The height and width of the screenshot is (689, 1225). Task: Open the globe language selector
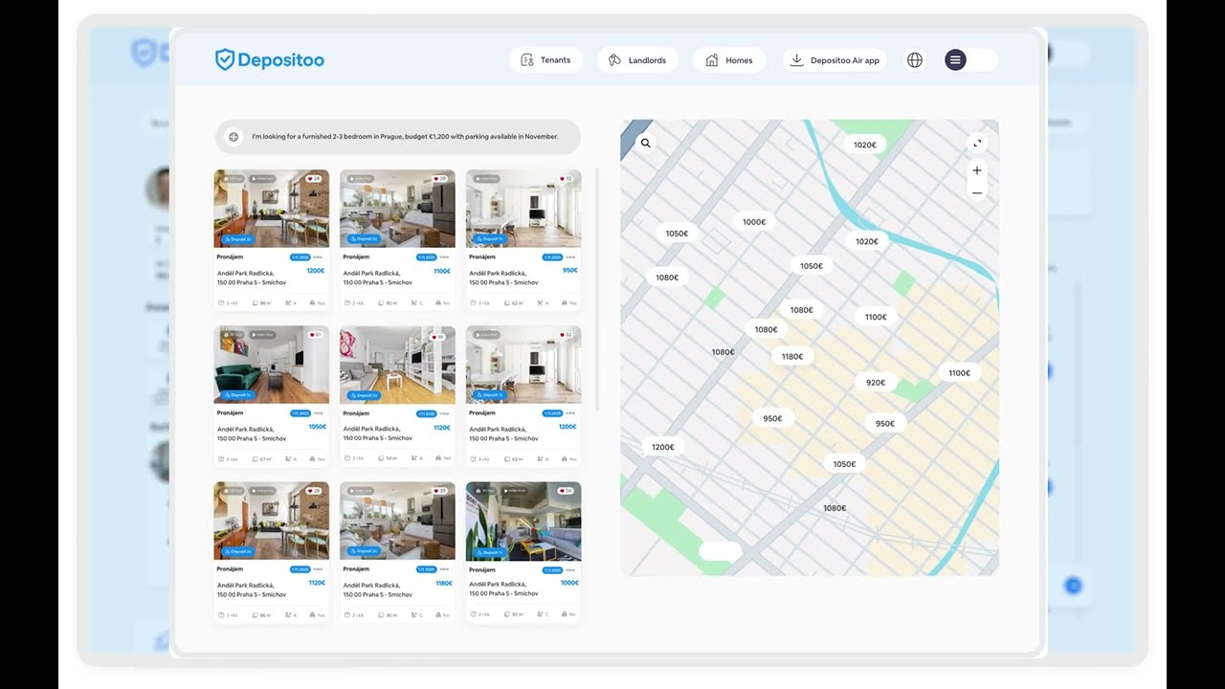point(915,60)
